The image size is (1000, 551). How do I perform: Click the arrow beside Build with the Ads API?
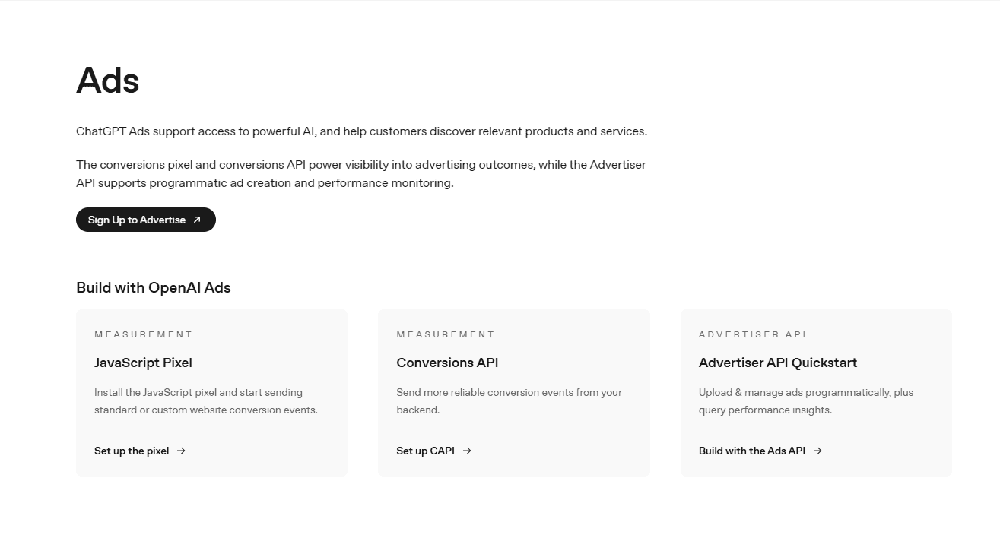tap(817, 451)
